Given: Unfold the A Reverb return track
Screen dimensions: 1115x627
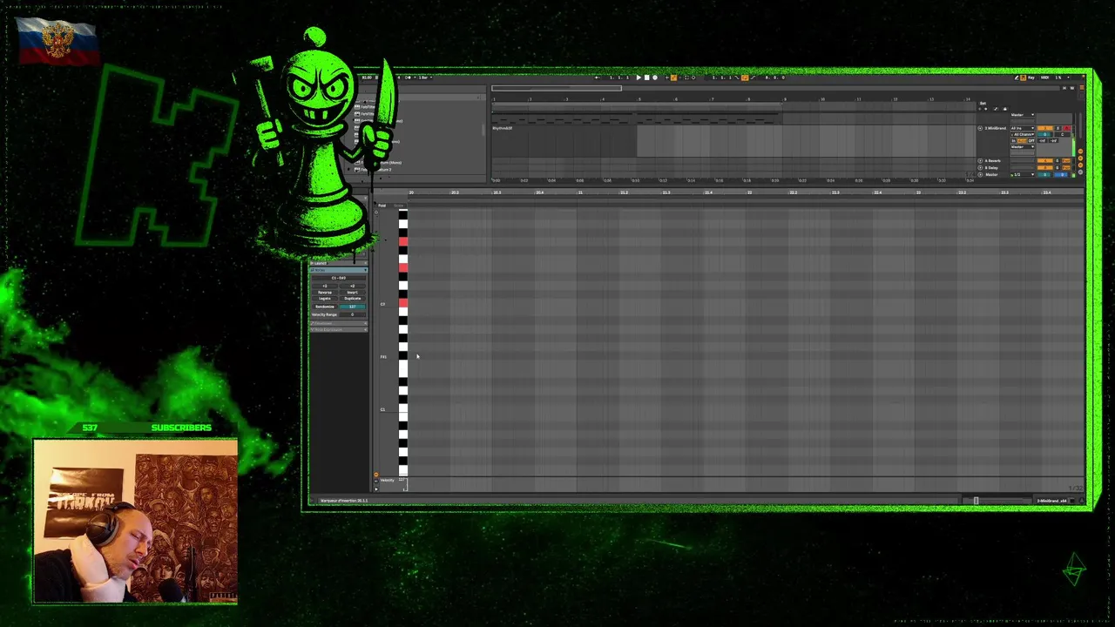Looking at the screenshot, I should (980, 161).
